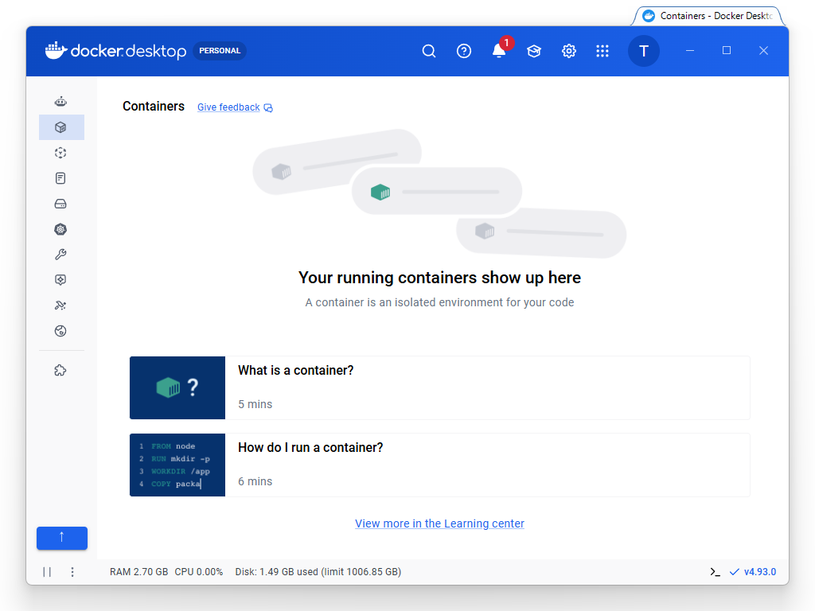Click the PERSONAL plan badge

tap(220, 51)
